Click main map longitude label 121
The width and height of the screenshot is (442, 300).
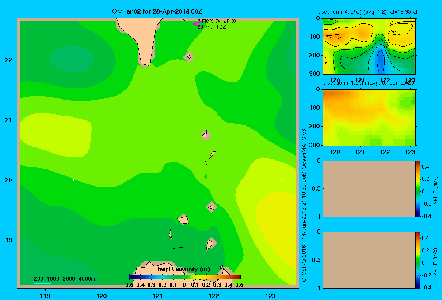(x=158, y=296)
